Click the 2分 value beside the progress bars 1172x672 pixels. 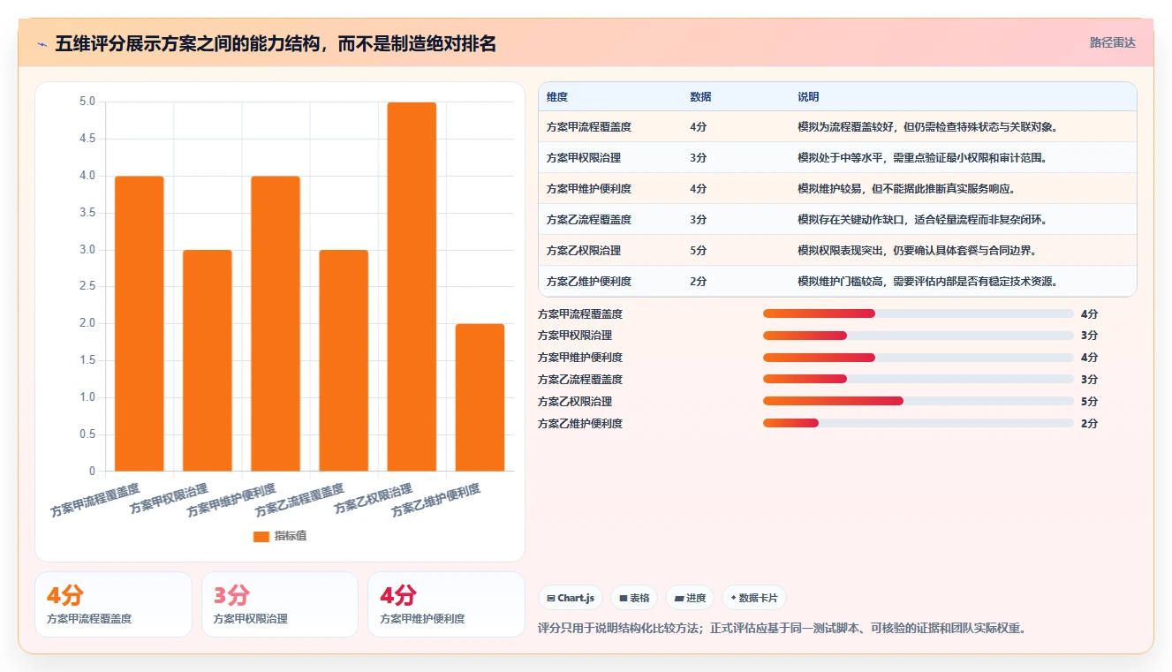[1089, 424]
